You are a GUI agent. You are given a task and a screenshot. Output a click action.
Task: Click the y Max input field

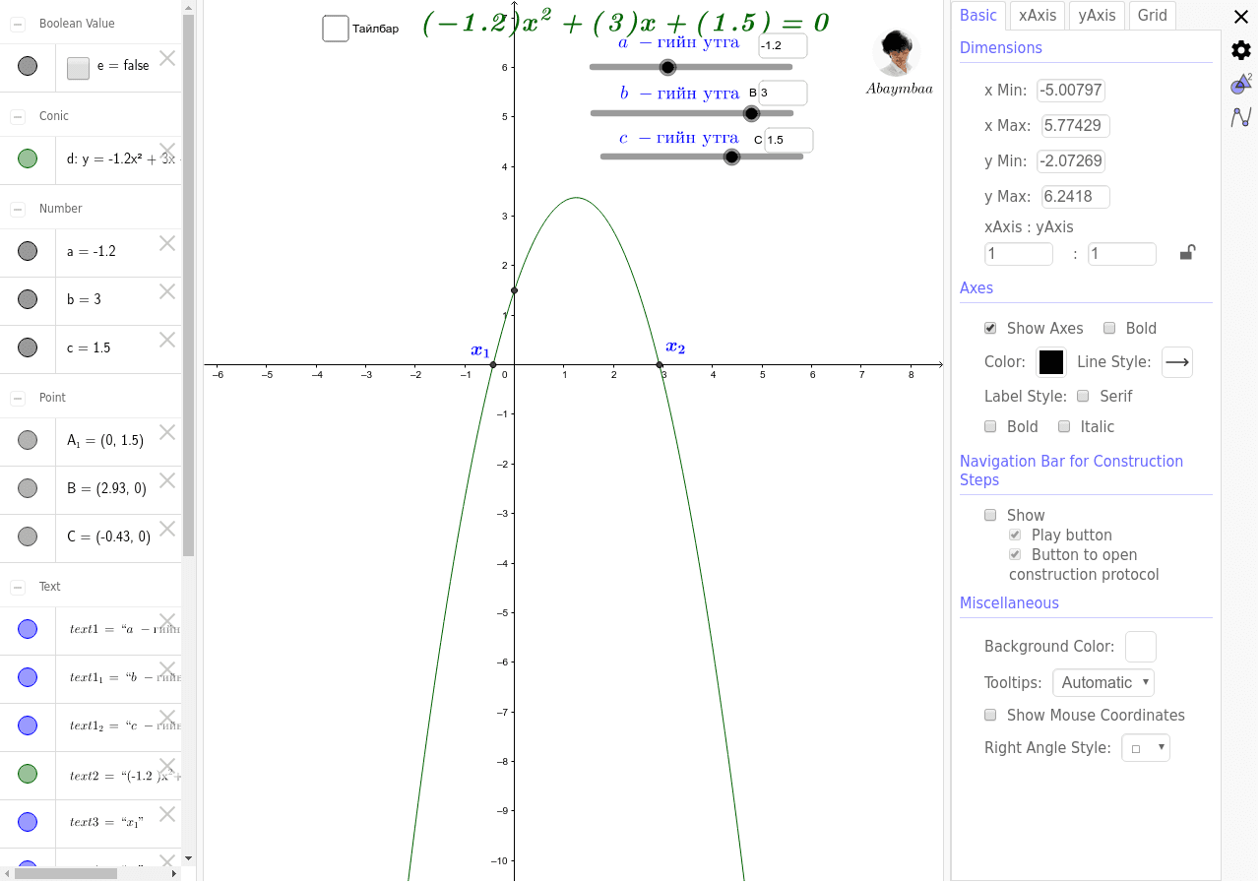(x=1076, y=196)
